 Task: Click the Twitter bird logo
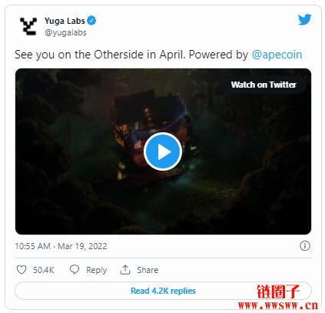click(304, 19)
